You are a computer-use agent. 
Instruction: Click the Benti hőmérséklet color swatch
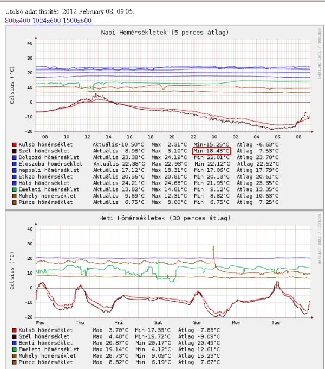point(14,342)
